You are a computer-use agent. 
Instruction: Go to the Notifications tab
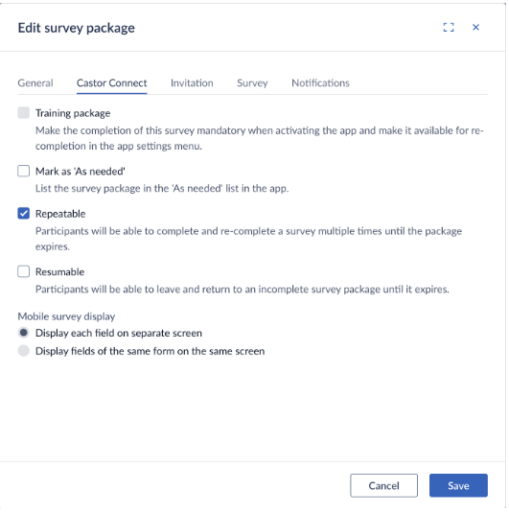tap(320, 83)
